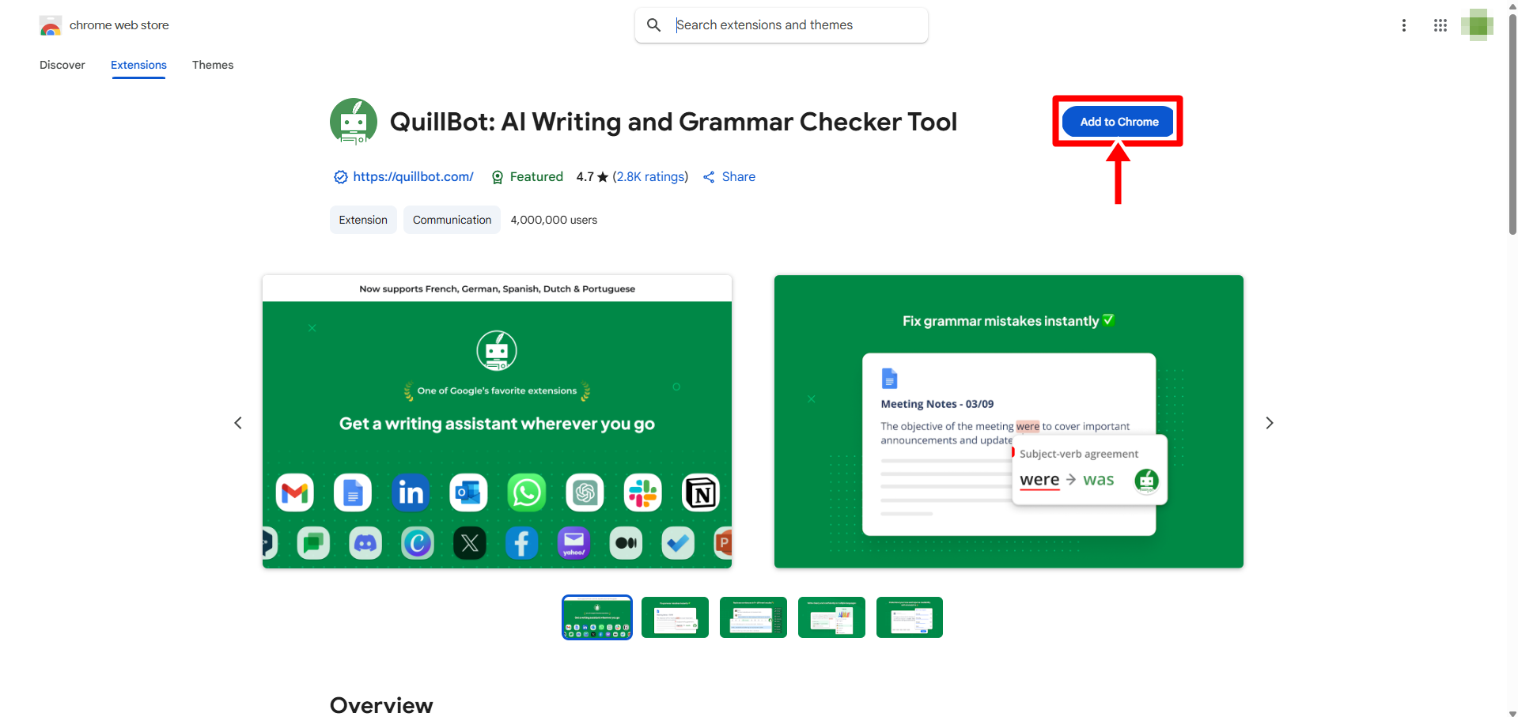Image resolution: width=1518 pixels, height=717 pixels.
Task: Open the three-dot more options menu
Action: click(x=1404, y=25)
